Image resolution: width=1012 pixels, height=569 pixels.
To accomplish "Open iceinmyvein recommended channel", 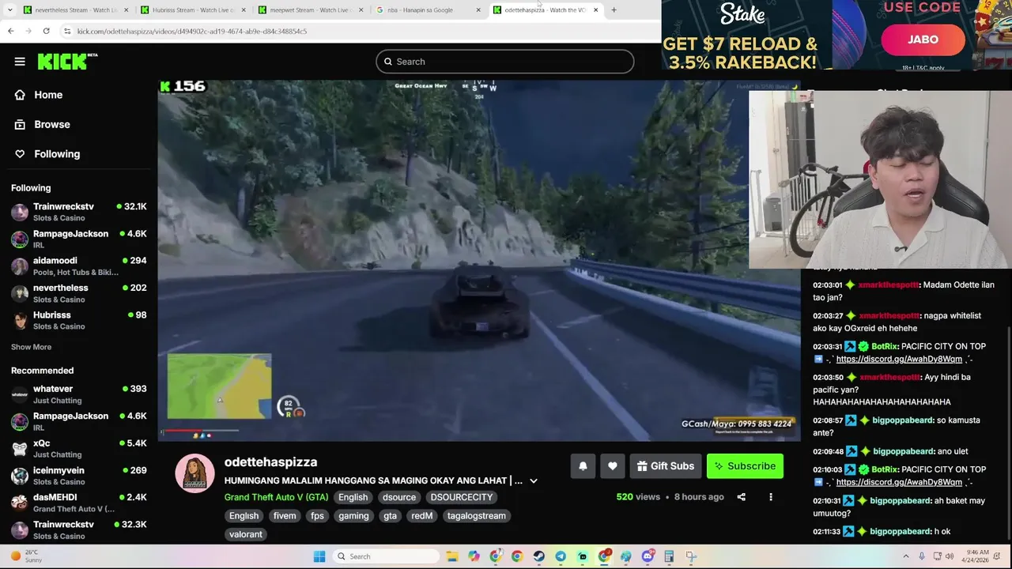I will 79,476.
